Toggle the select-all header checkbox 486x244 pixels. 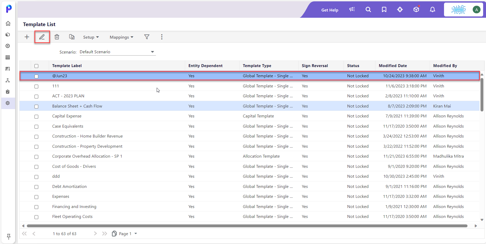pos(37,66)
